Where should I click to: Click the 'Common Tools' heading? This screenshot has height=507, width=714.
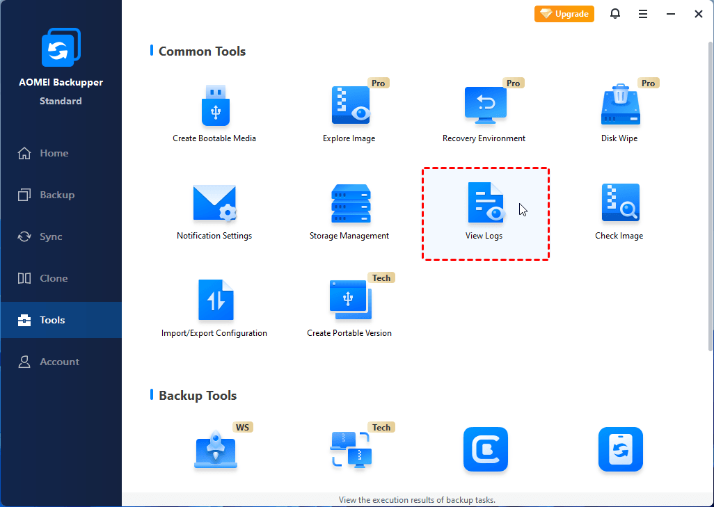(202, 51)
